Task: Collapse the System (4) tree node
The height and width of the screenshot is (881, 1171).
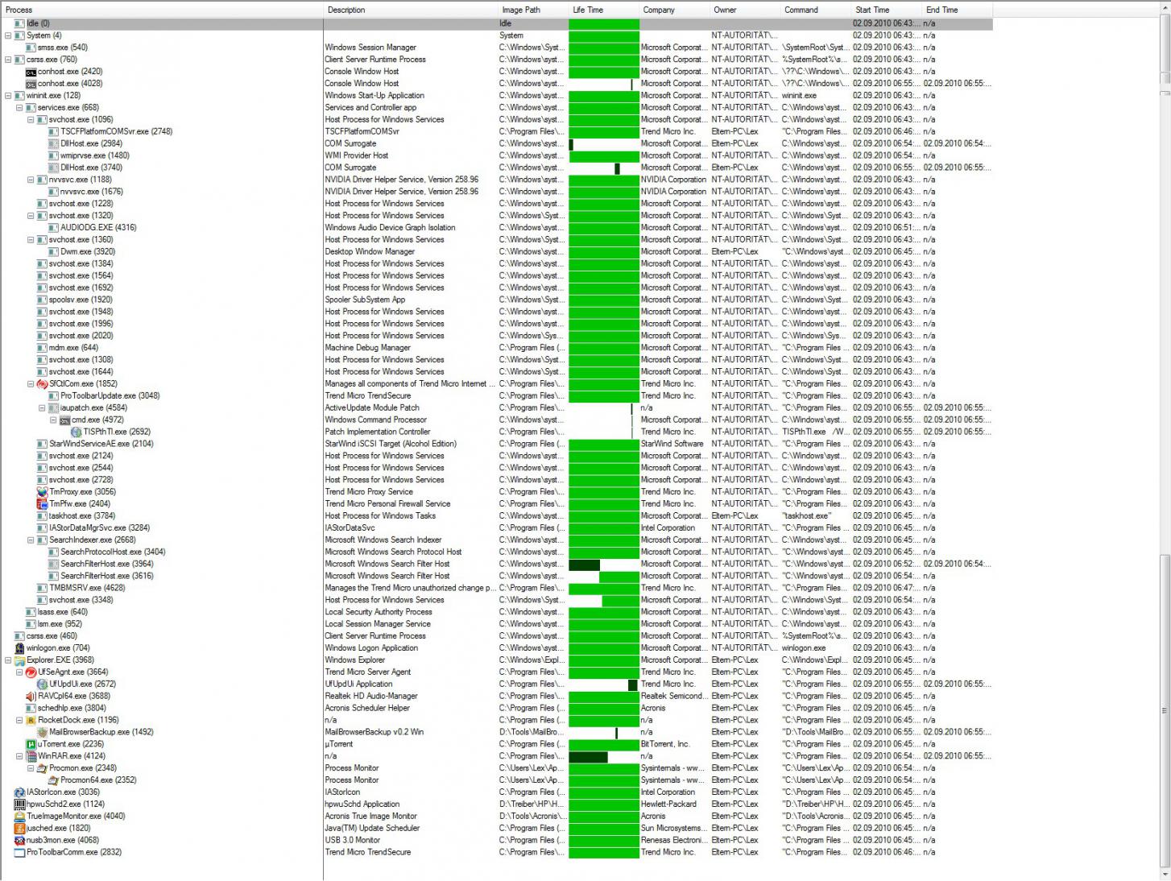Action: [8, 35]
